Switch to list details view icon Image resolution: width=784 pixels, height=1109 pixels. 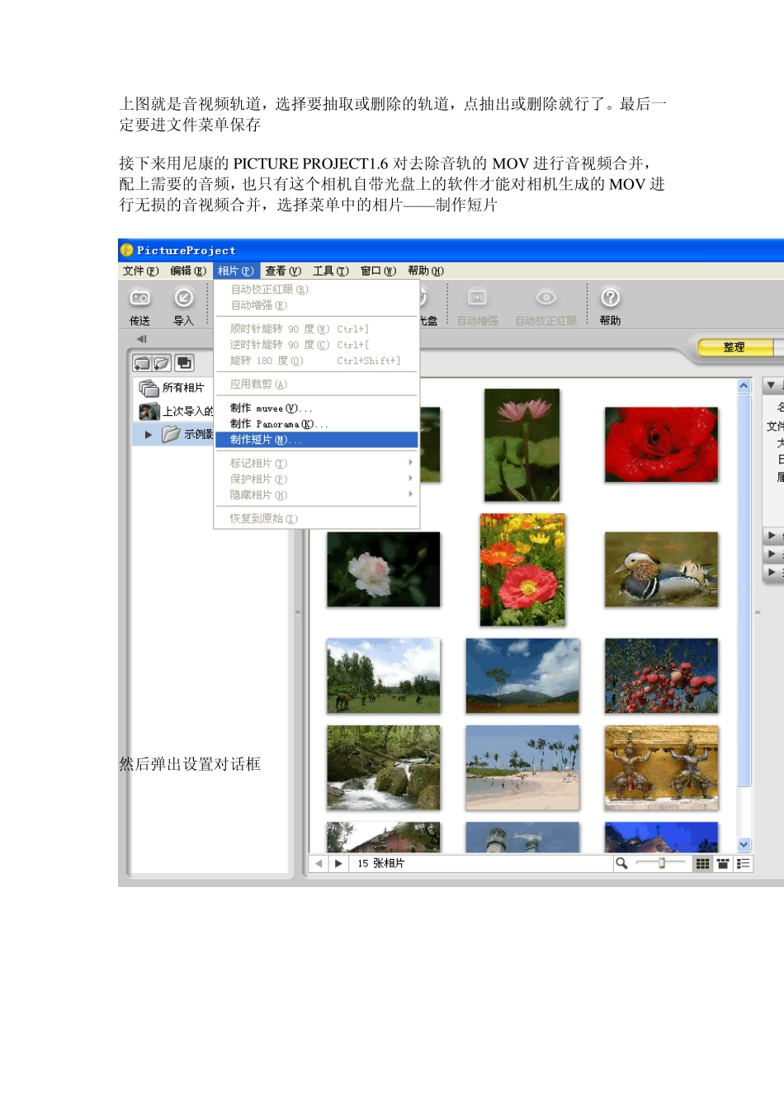[x=744, y=863]
